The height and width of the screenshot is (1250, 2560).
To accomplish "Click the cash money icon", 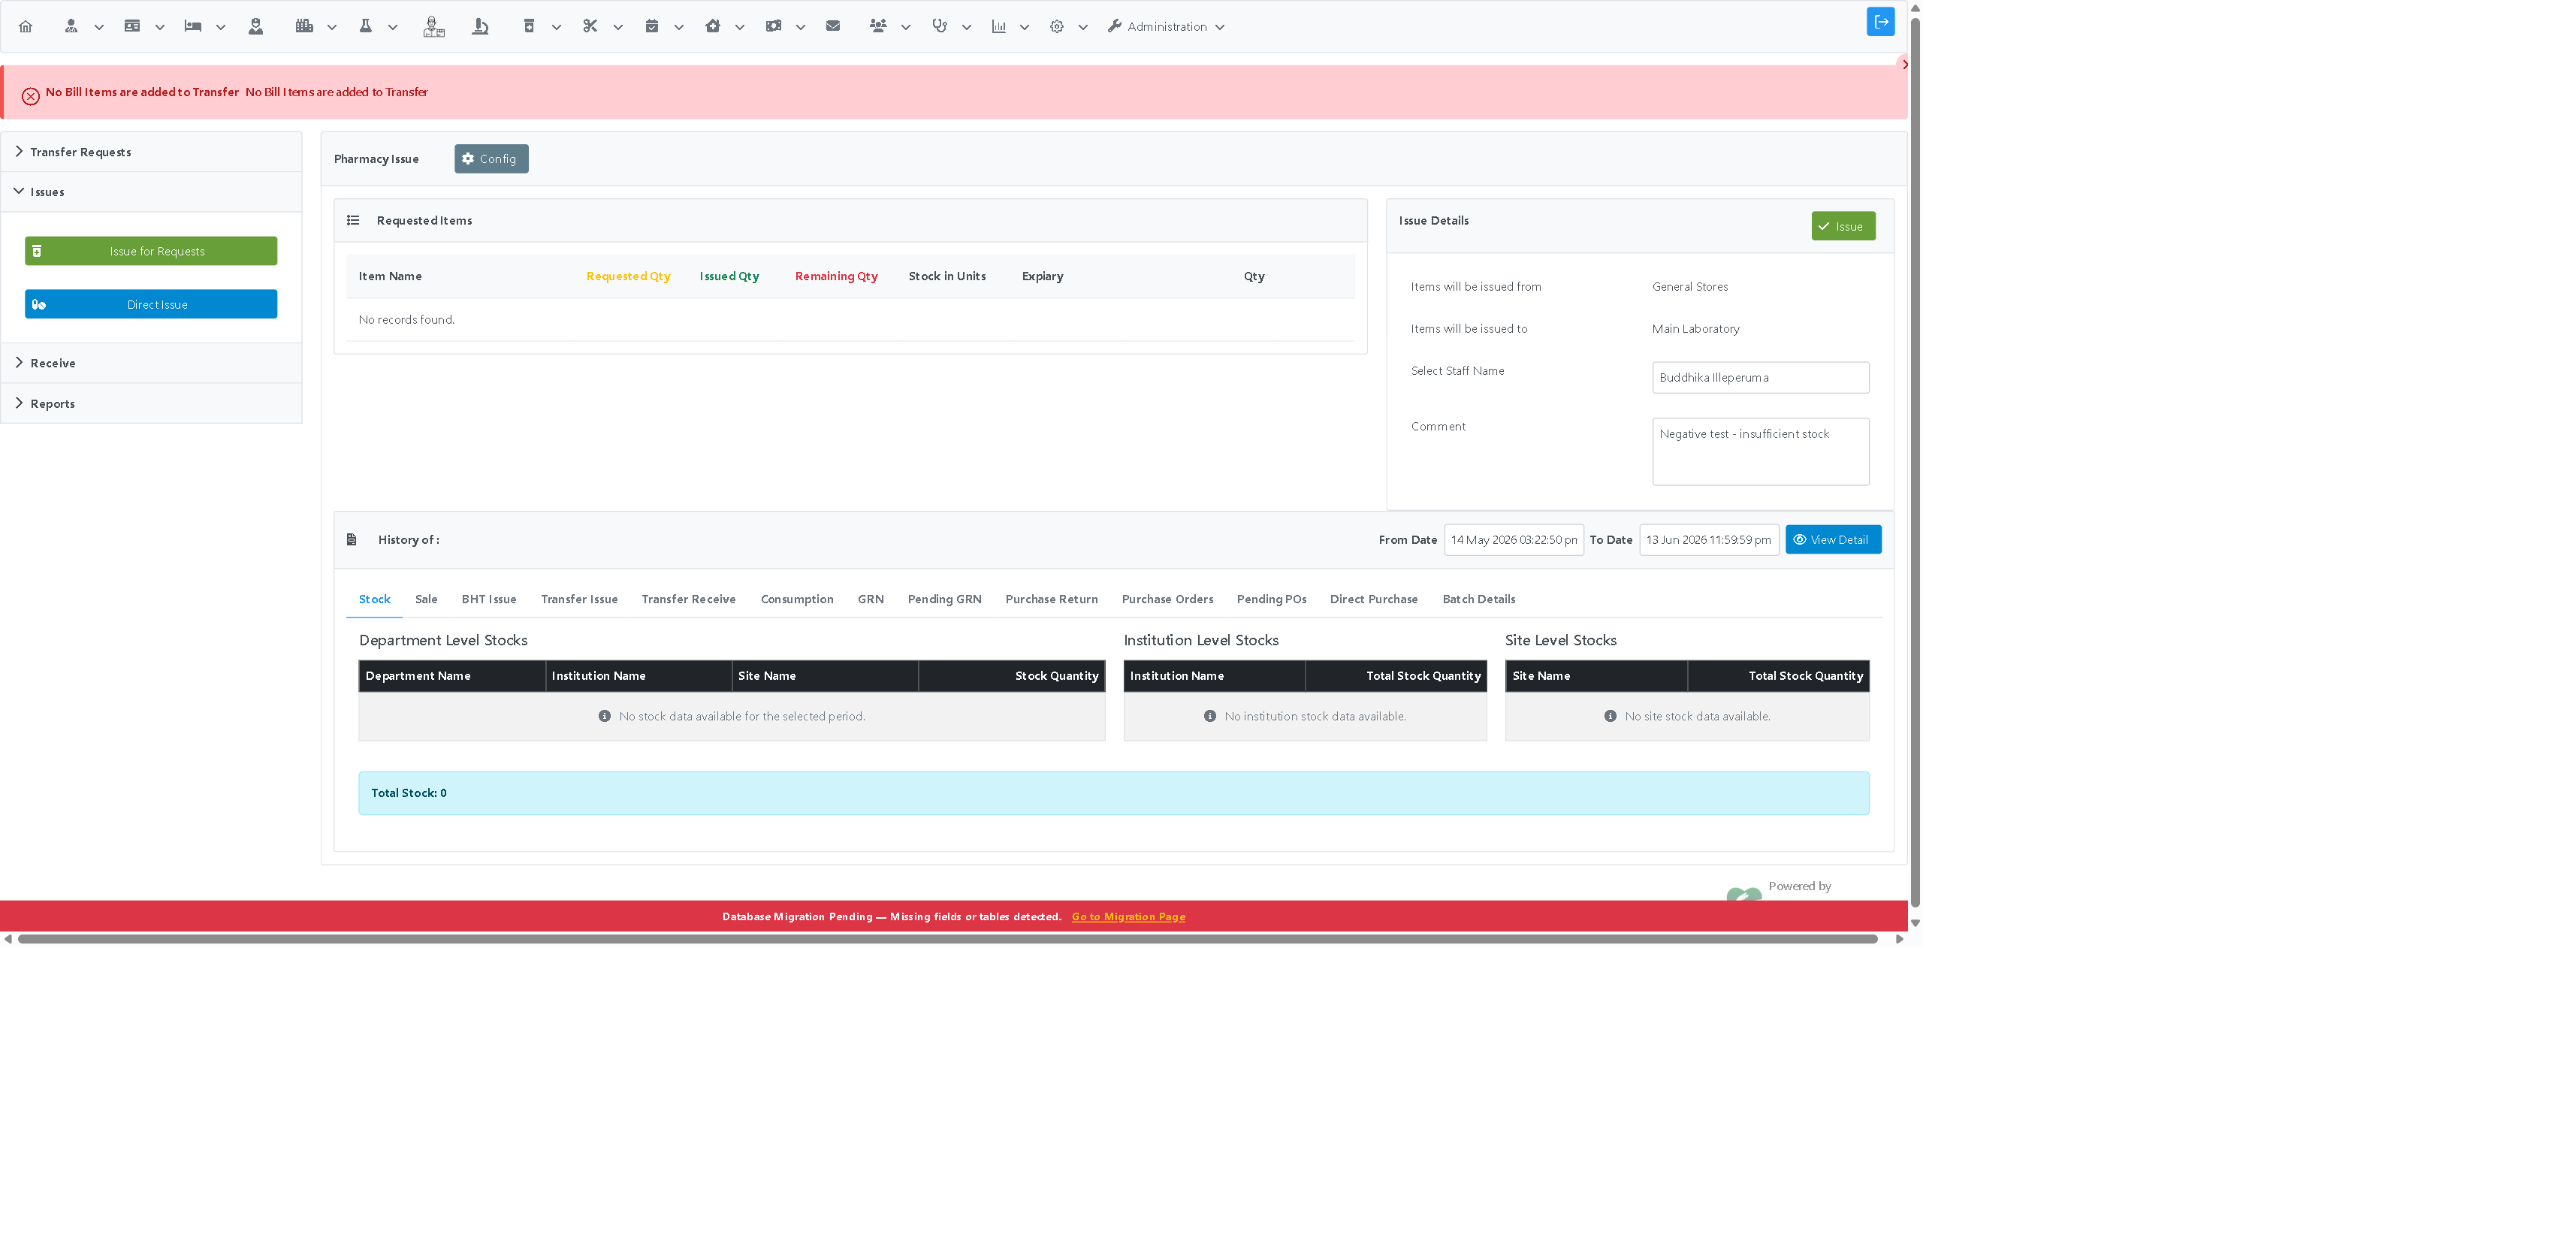I will (x=773, y=27).
